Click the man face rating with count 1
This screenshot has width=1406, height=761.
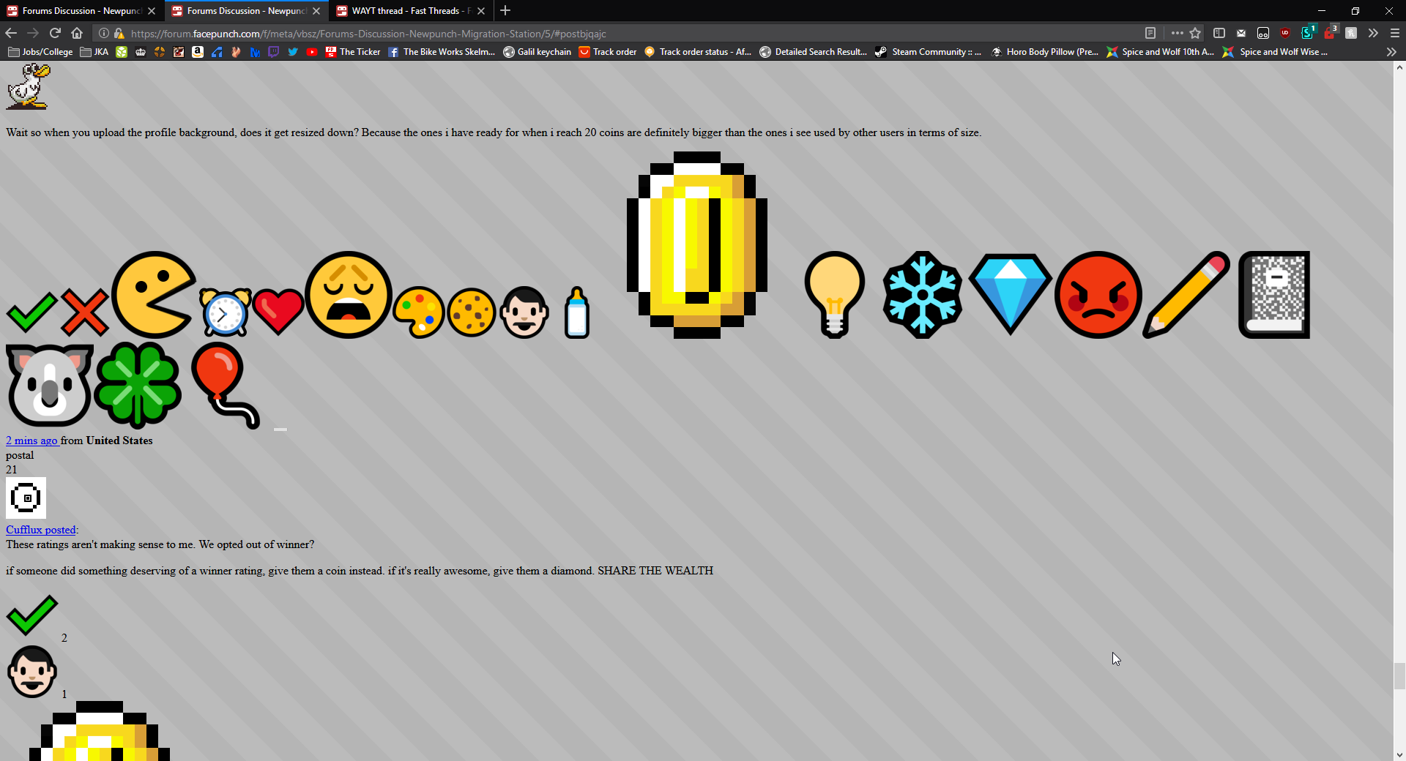31,672
